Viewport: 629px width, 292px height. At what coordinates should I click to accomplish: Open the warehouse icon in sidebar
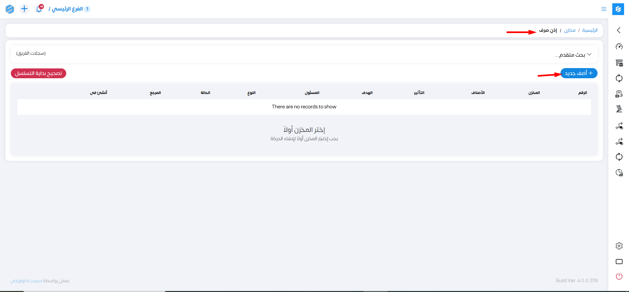619,63
